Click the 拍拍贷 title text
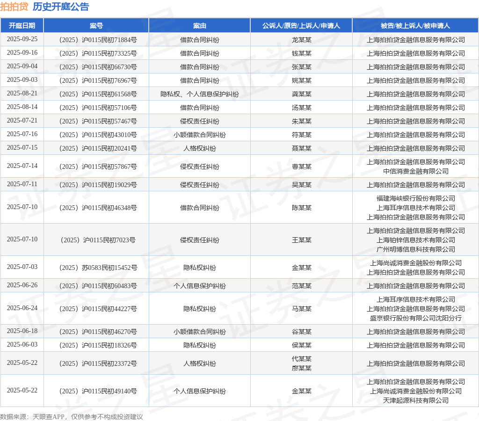Image resolution: width=479 pixels, height=421 pixels. 14,7
